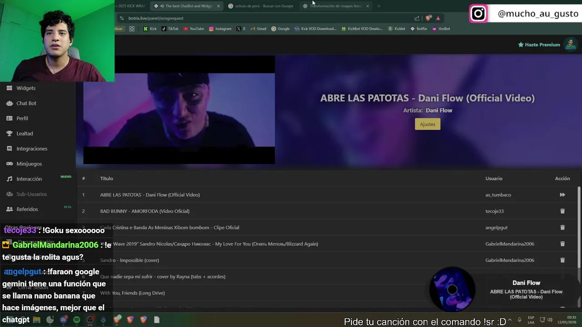Screen dimensions: 582x327
Task: Click the volume icon in system tray
Action: point(550,320)
